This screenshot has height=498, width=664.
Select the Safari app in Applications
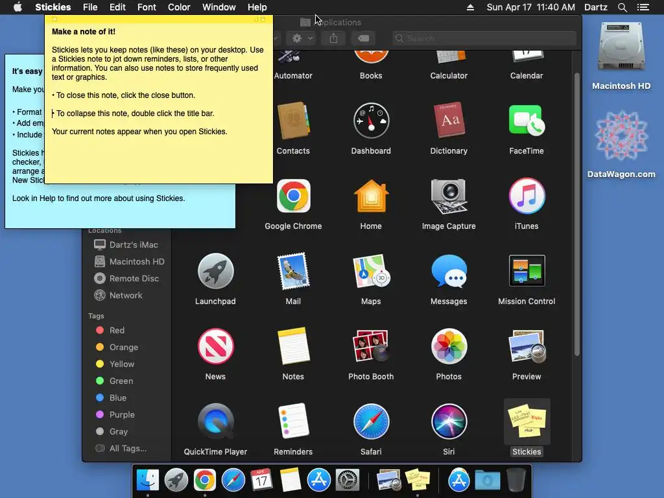[371, 421]
